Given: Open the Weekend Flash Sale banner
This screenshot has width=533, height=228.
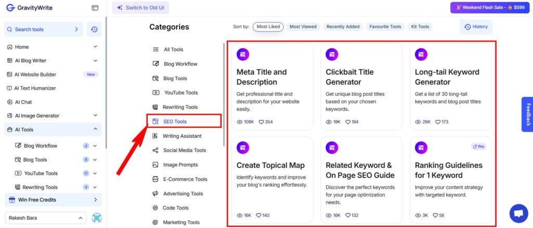Looking at the screenshot, I should [489, 7].
